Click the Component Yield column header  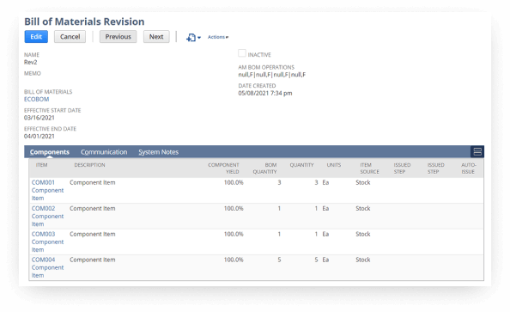click(223, 168)
